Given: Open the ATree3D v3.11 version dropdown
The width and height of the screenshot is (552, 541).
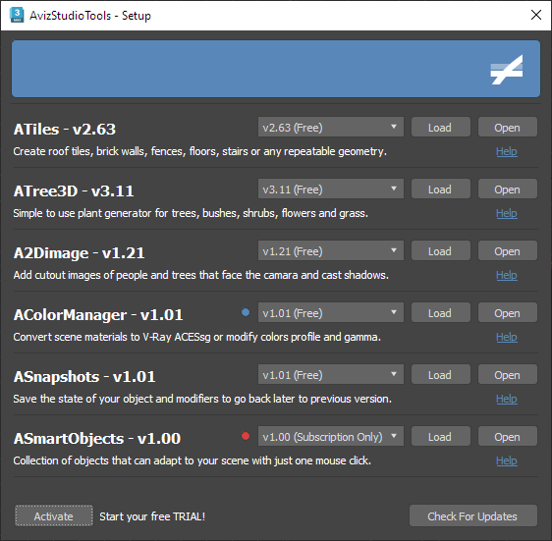Looking at the screenshot, I should coord(331,189).
